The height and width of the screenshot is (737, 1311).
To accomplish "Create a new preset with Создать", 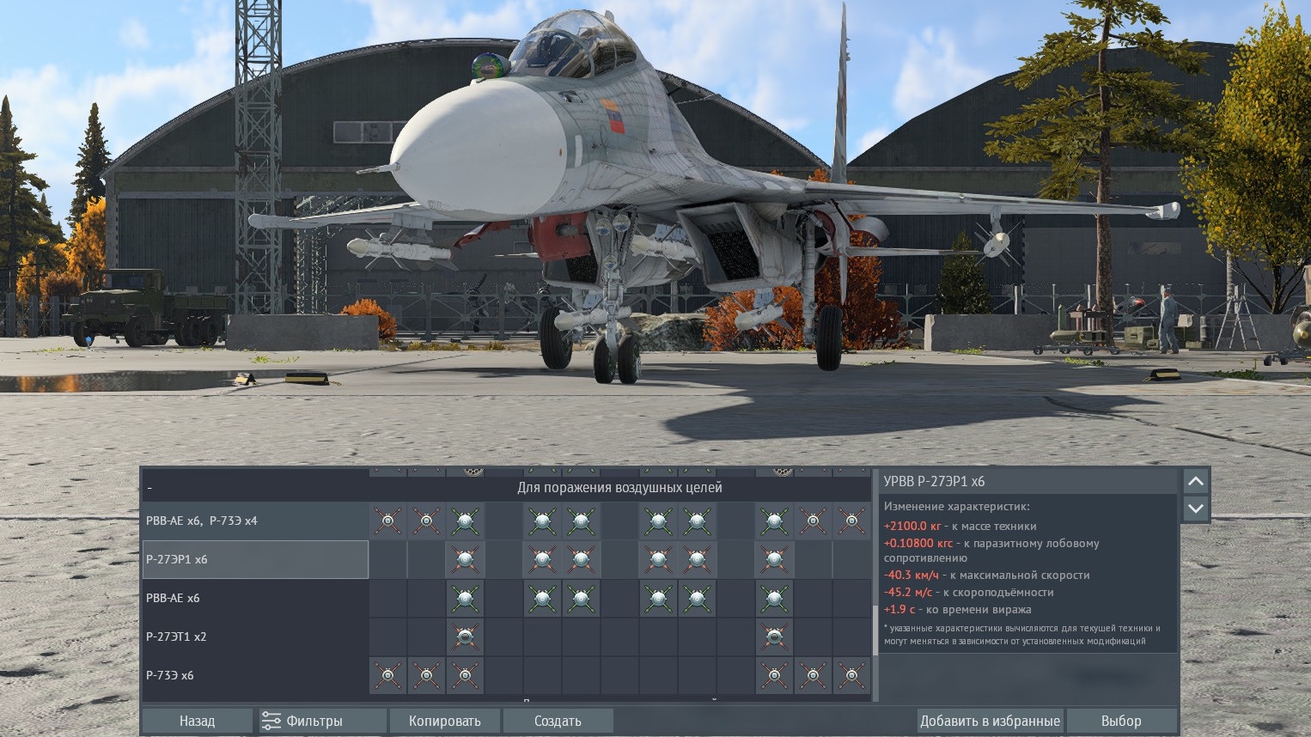I will [x=558, y=721].
